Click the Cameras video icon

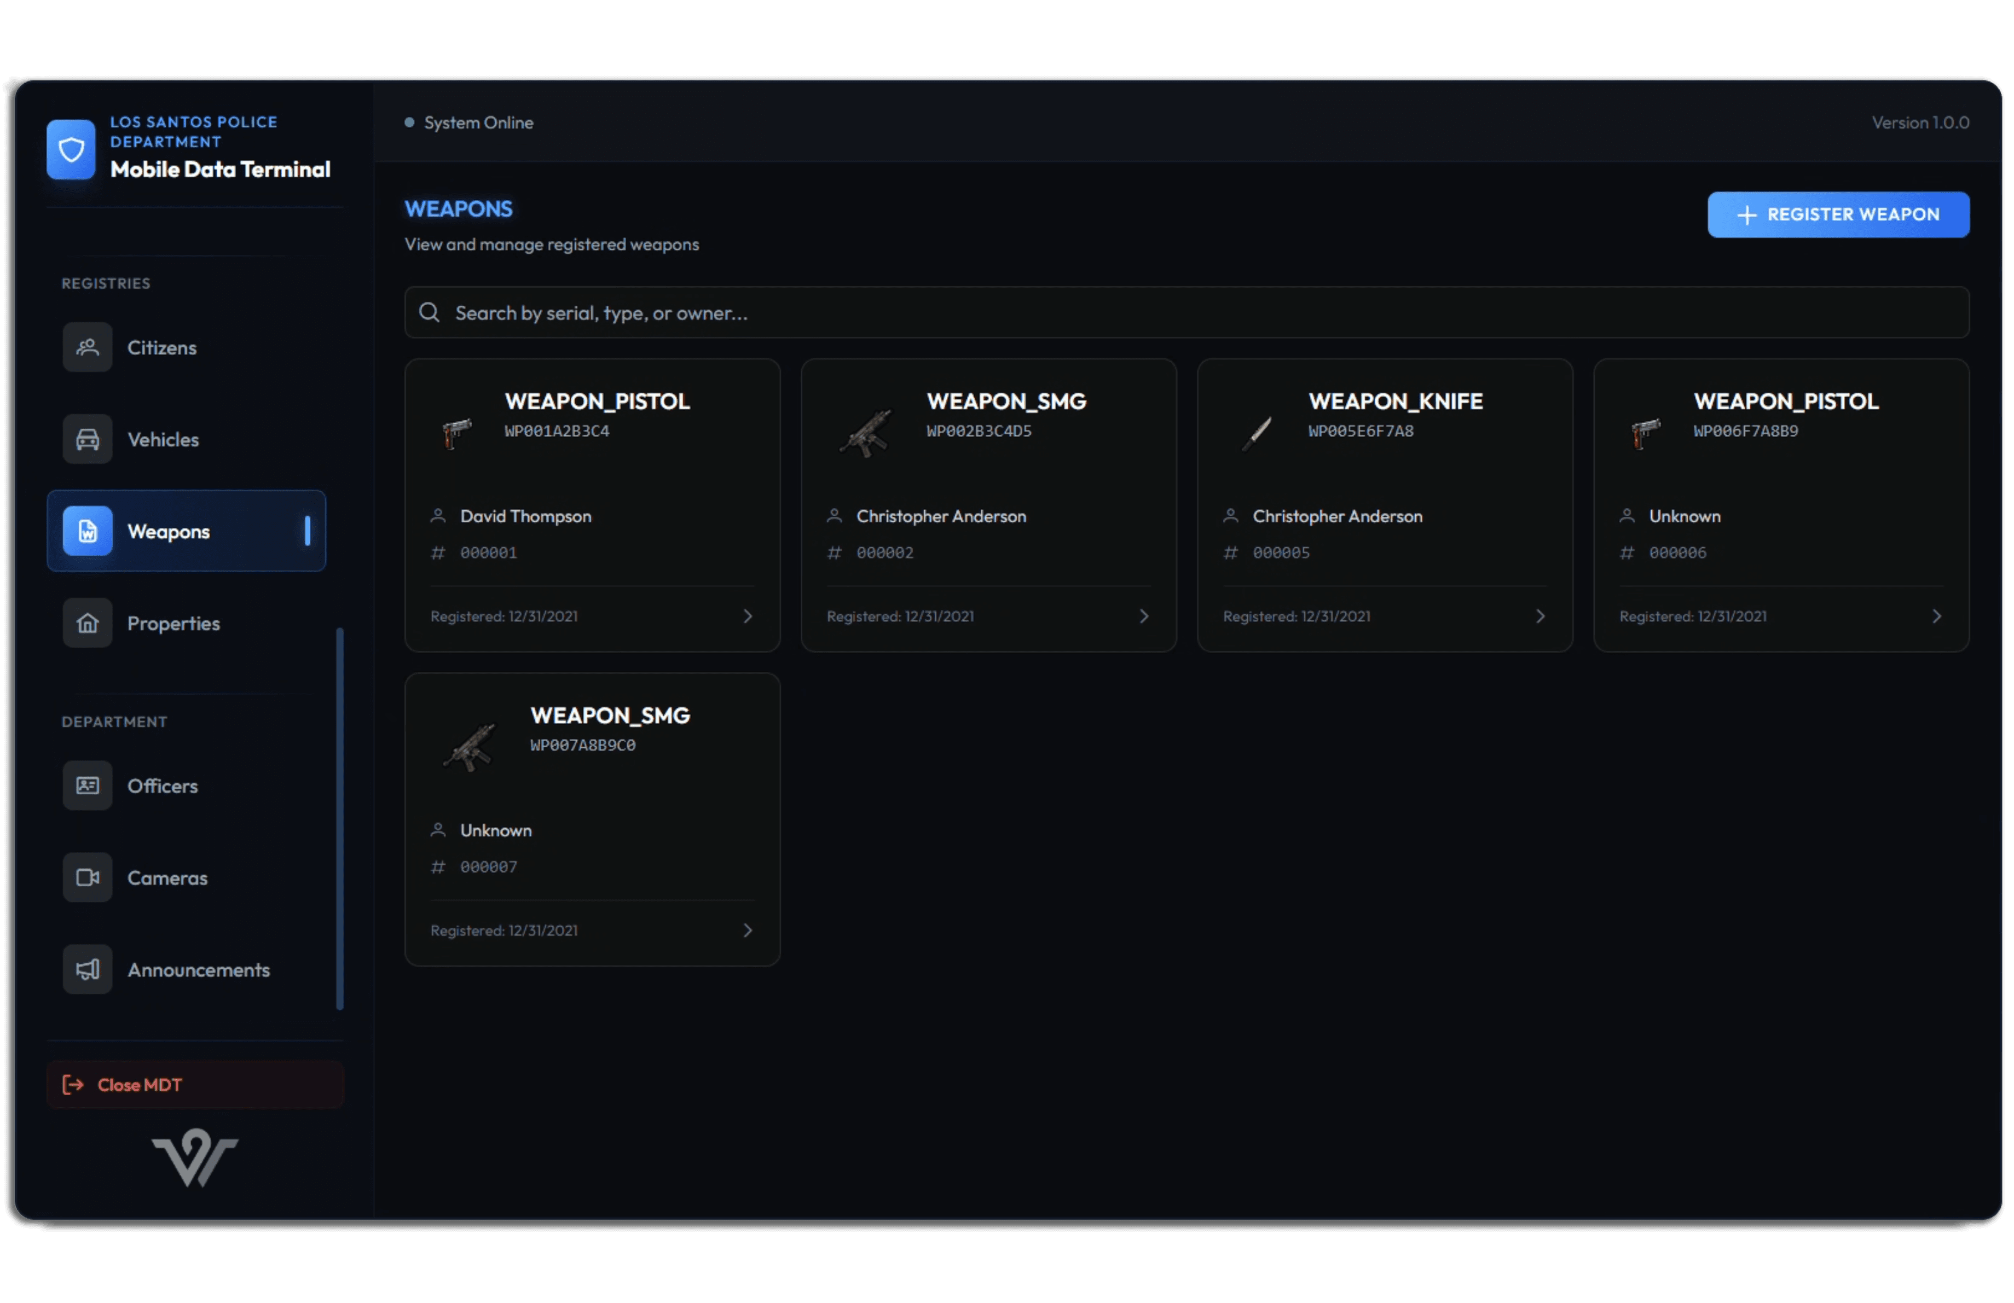click(87, 879)
